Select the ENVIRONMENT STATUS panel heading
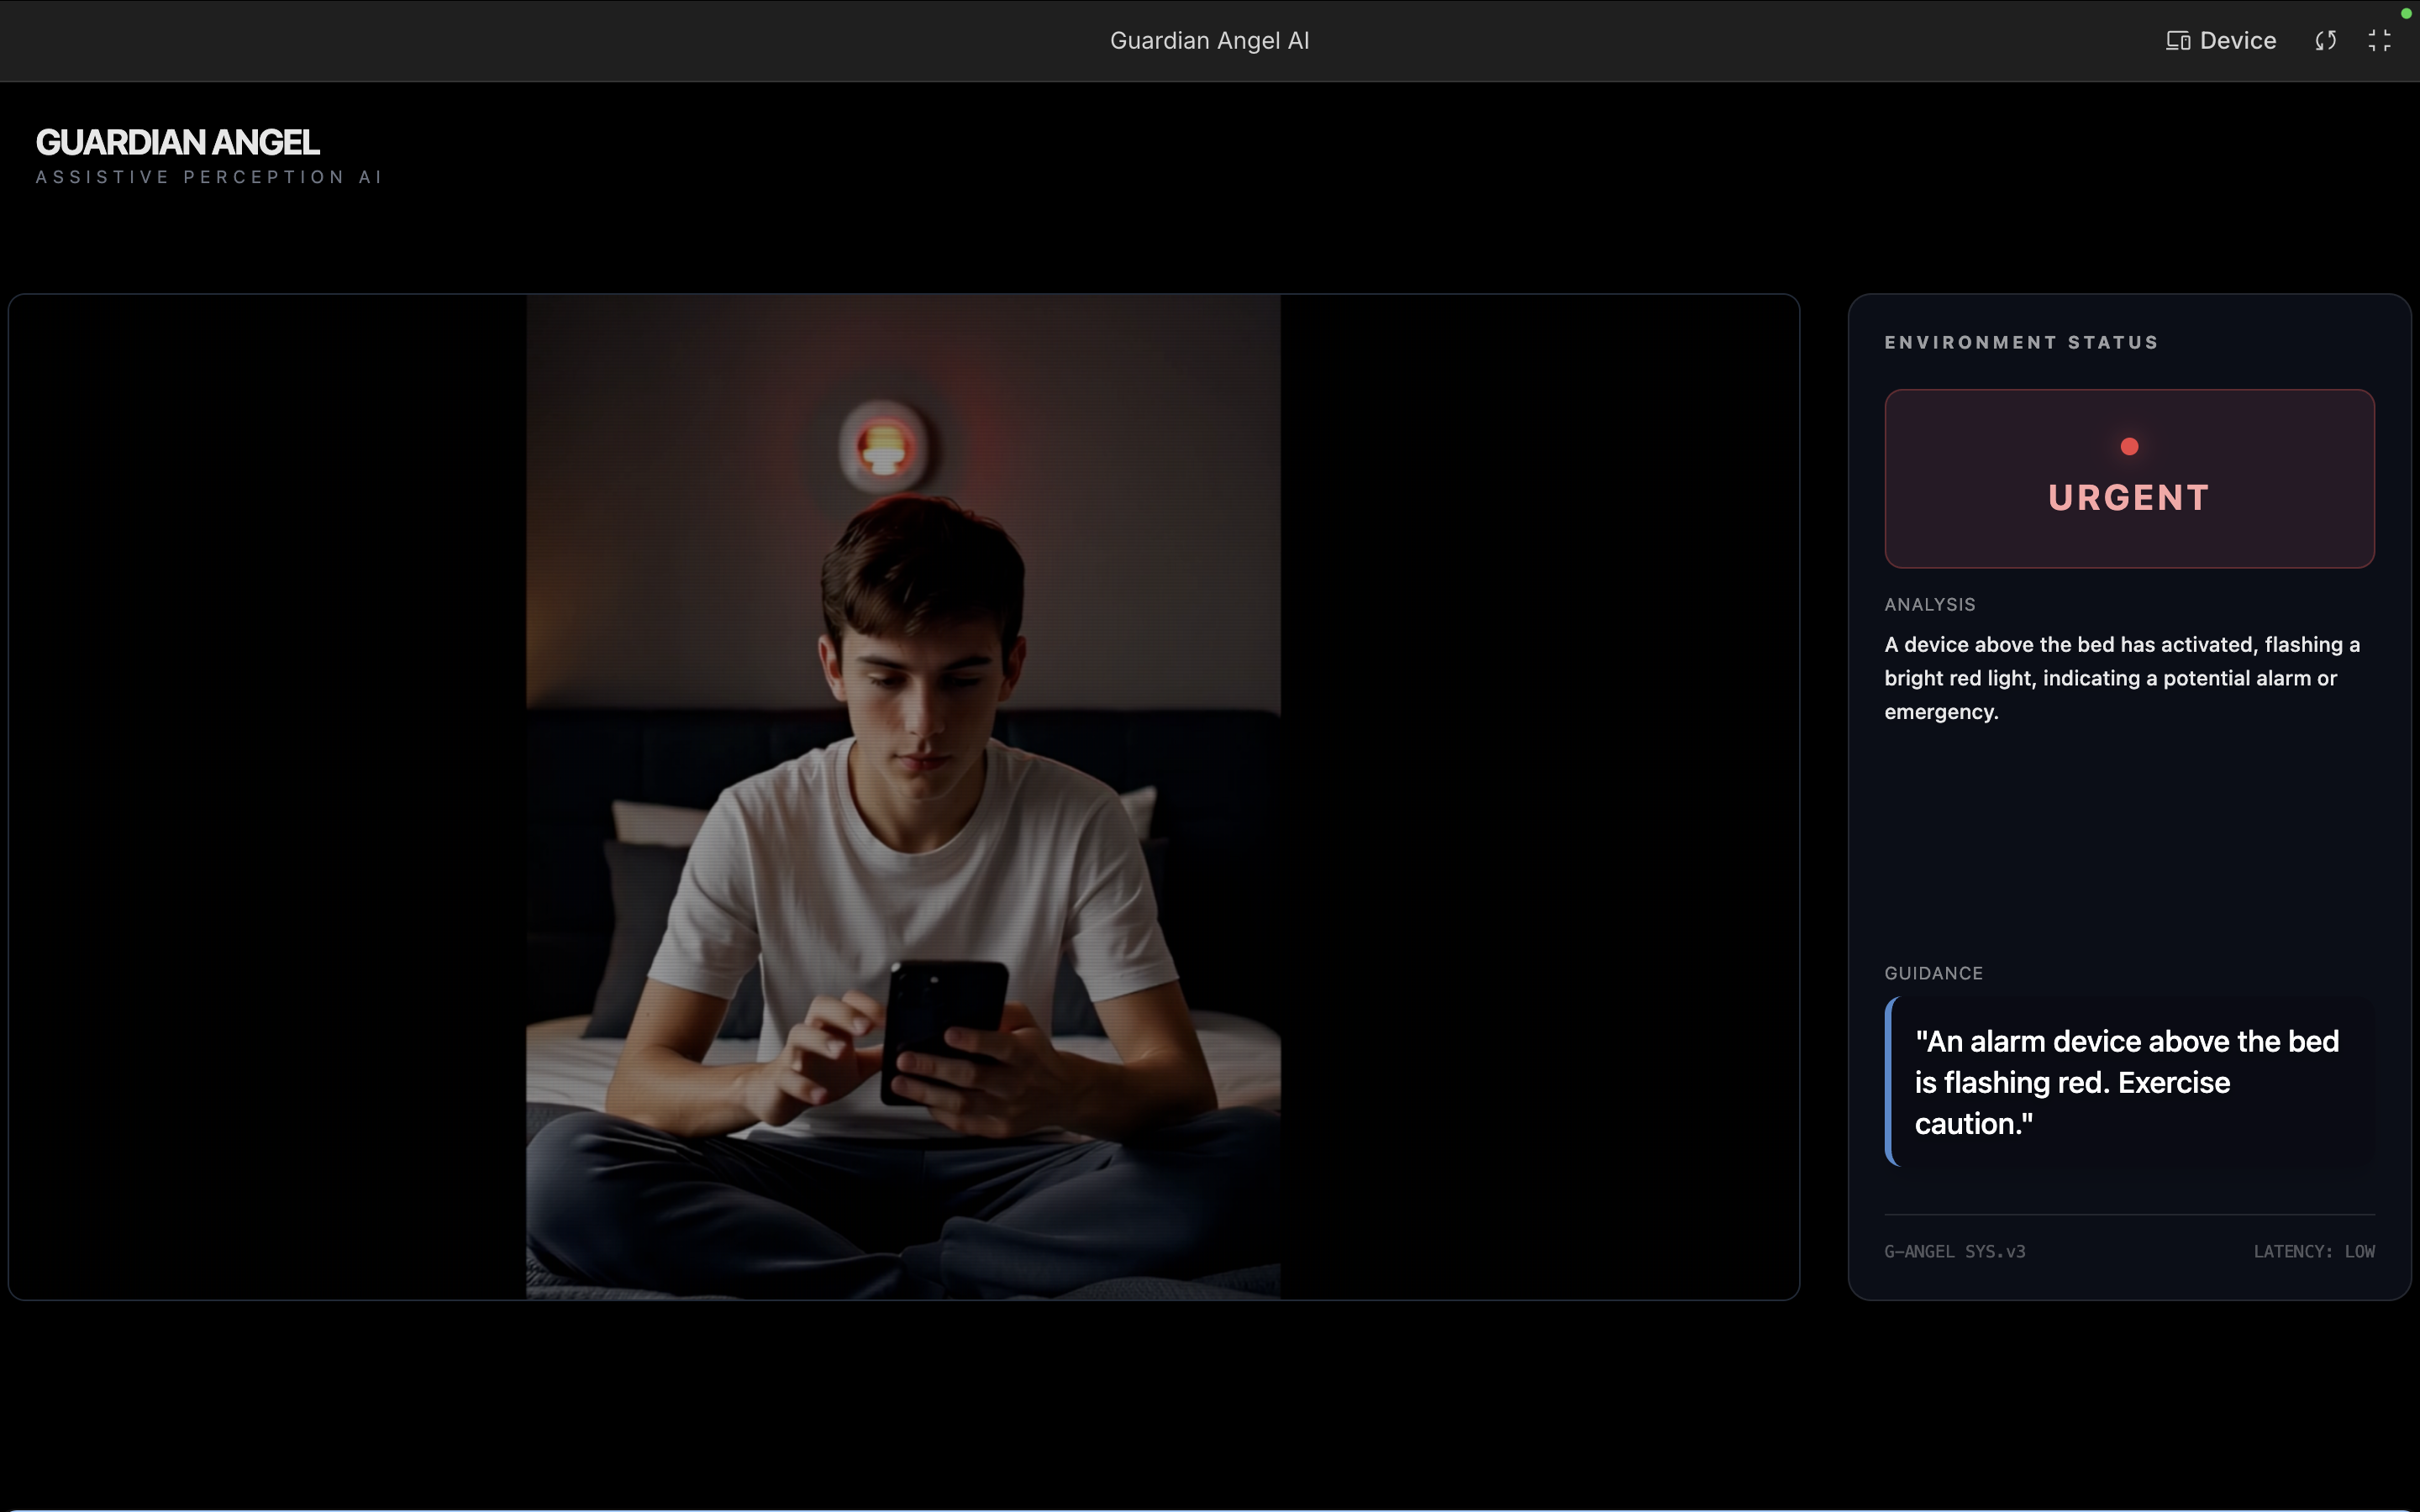2420x1512 pixels. 2021,342
